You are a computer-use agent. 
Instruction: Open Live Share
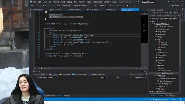(174, 5)
